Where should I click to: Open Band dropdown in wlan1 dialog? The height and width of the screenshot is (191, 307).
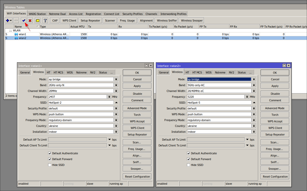coord(116,85)
